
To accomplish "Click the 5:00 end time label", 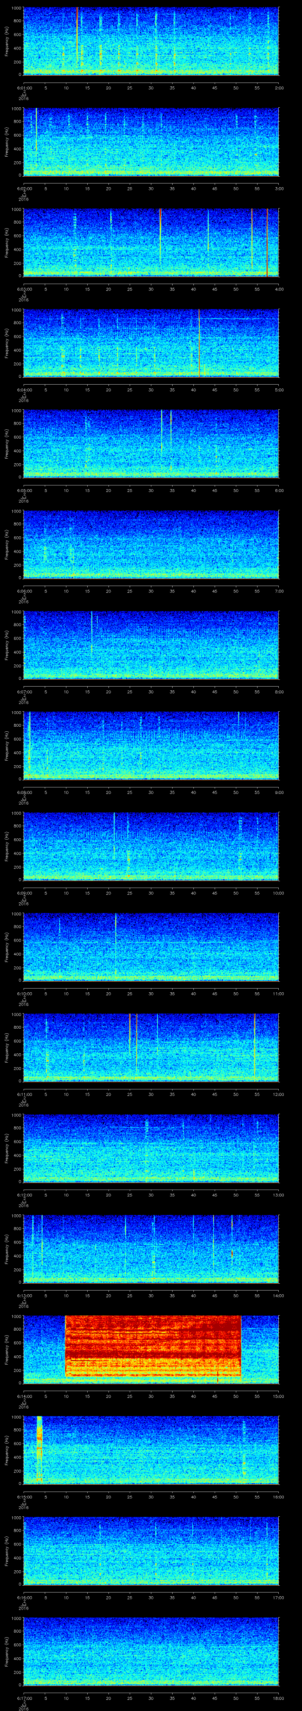I will pos(279,390).
